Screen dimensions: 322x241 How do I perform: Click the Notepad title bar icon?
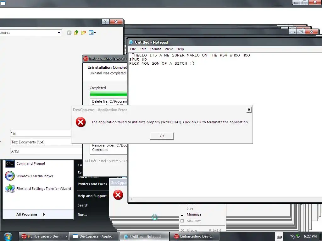click(131, 42)
